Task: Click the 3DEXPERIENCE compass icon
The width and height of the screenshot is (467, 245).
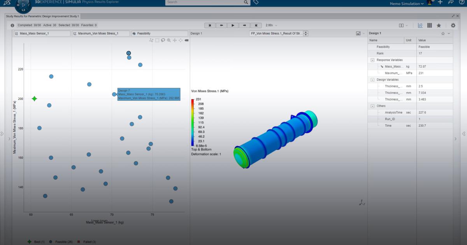Action: pos(23,5)
